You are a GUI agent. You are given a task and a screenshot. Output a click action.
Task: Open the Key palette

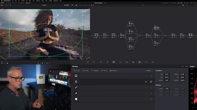(x=140, y=62)
